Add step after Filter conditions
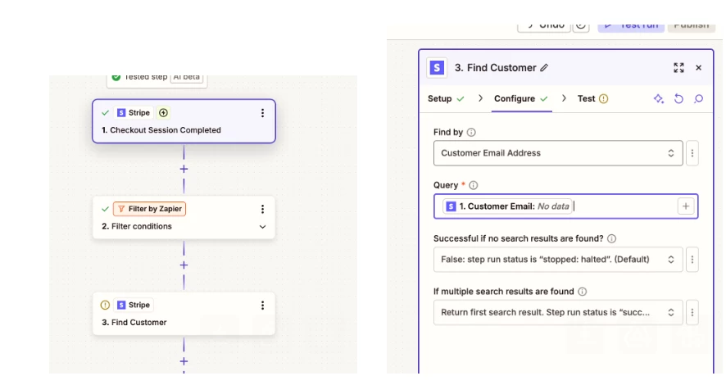The image size is (726, 385). 184,265
